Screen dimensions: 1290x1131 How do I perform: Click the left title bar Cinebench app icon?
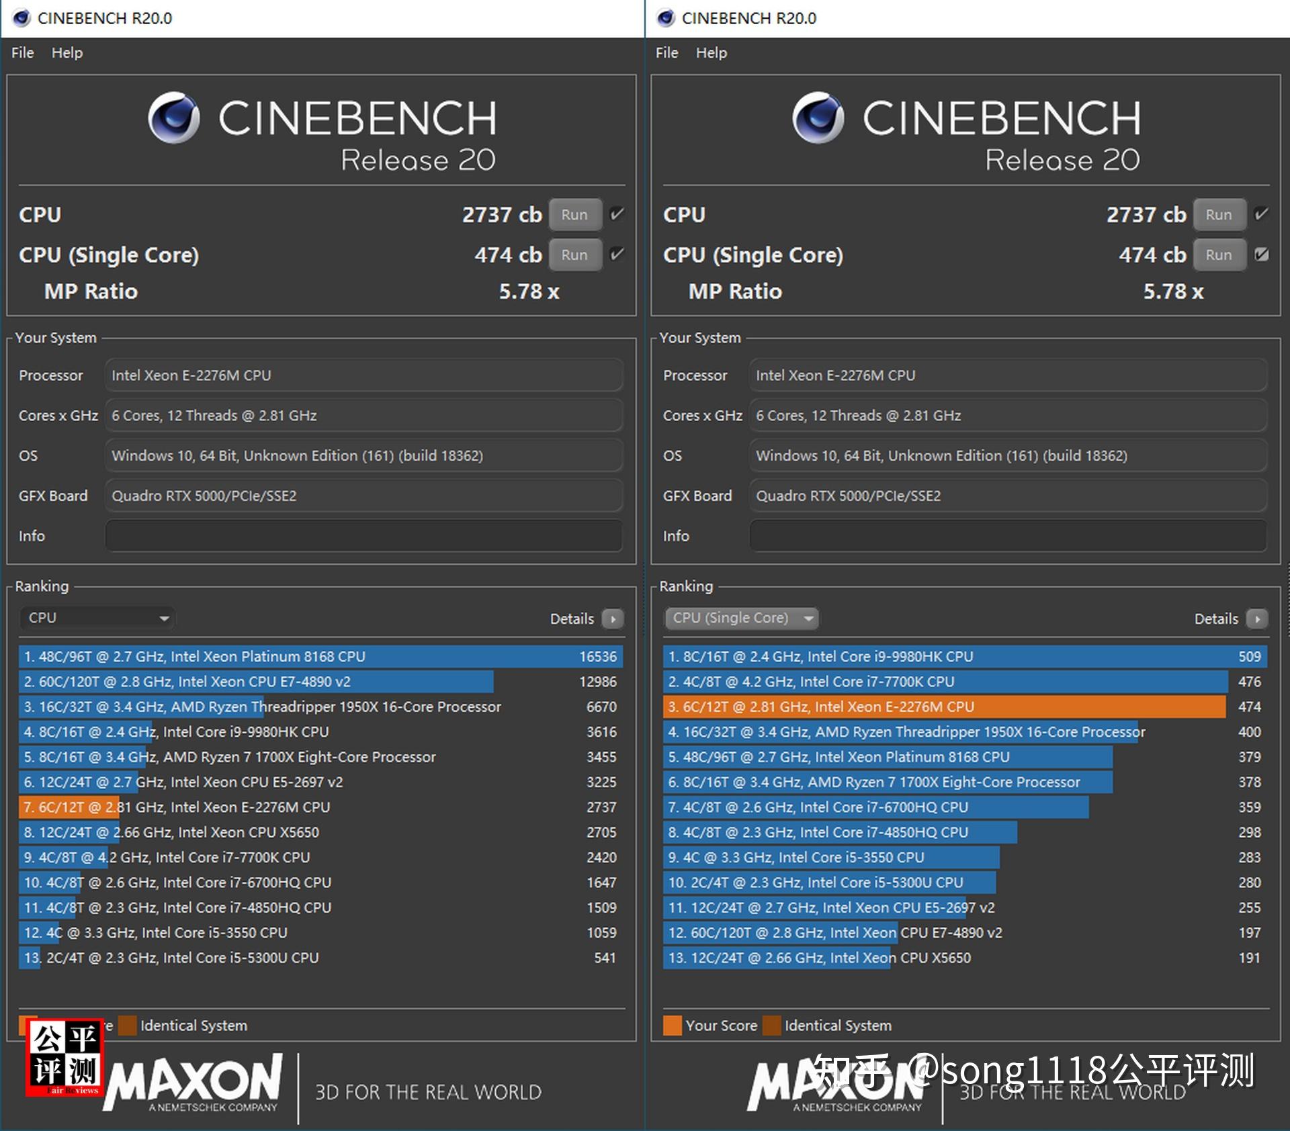coord(21,18)
